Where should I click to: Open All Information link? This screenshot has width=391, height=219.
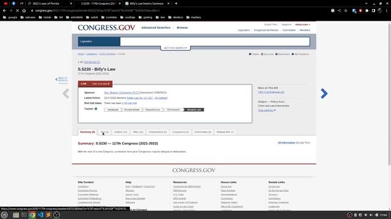pyautogui.click(x=287, y=143)
